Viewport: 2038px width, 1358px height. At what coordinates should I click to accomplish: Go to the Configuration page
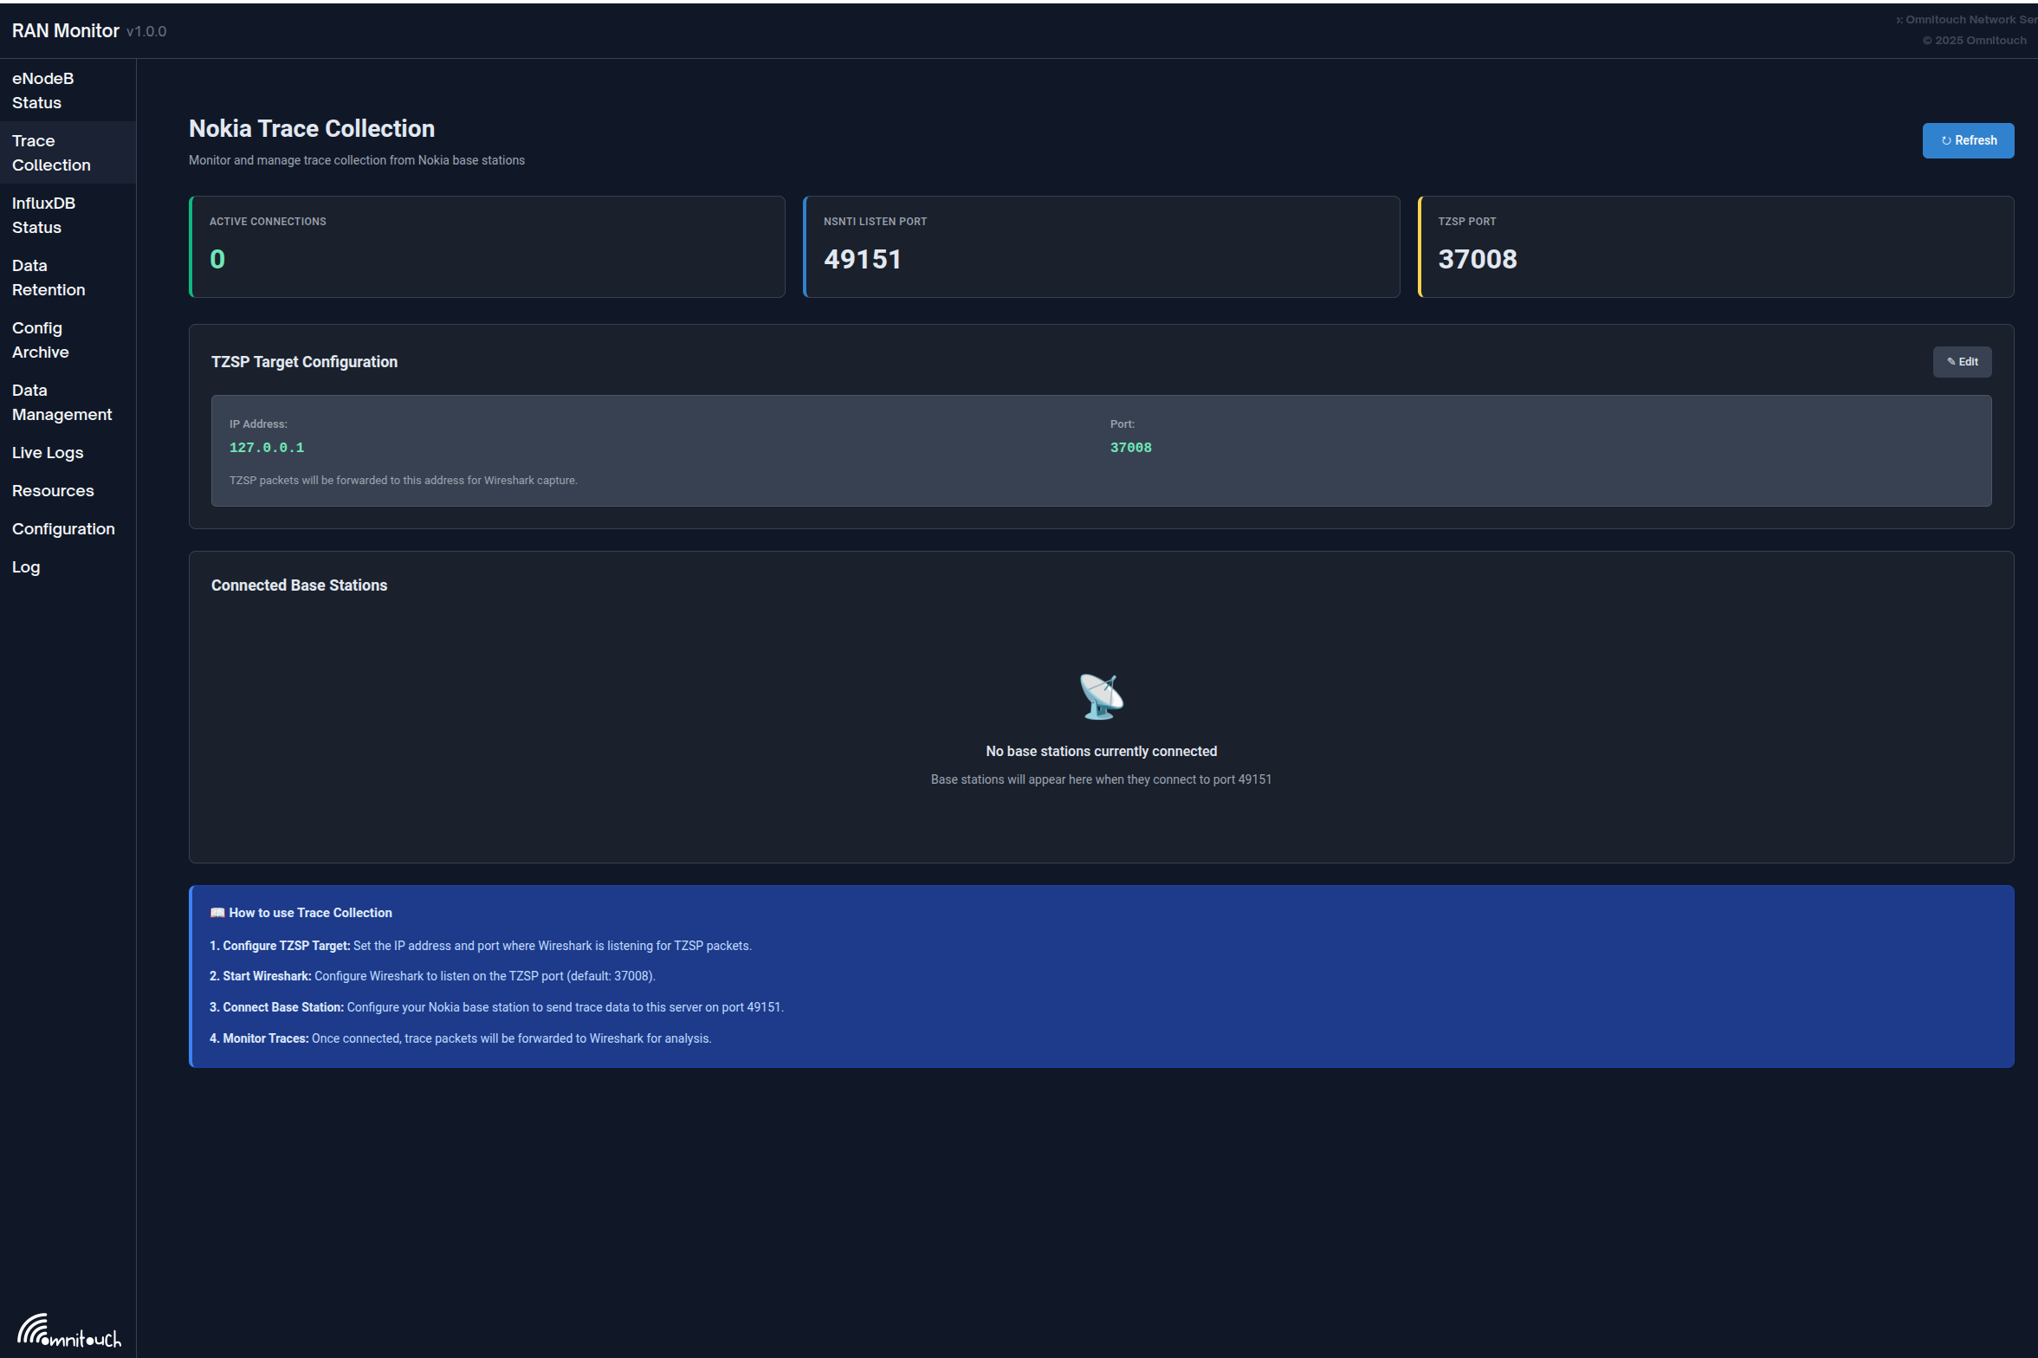click(x=68, y=528)
